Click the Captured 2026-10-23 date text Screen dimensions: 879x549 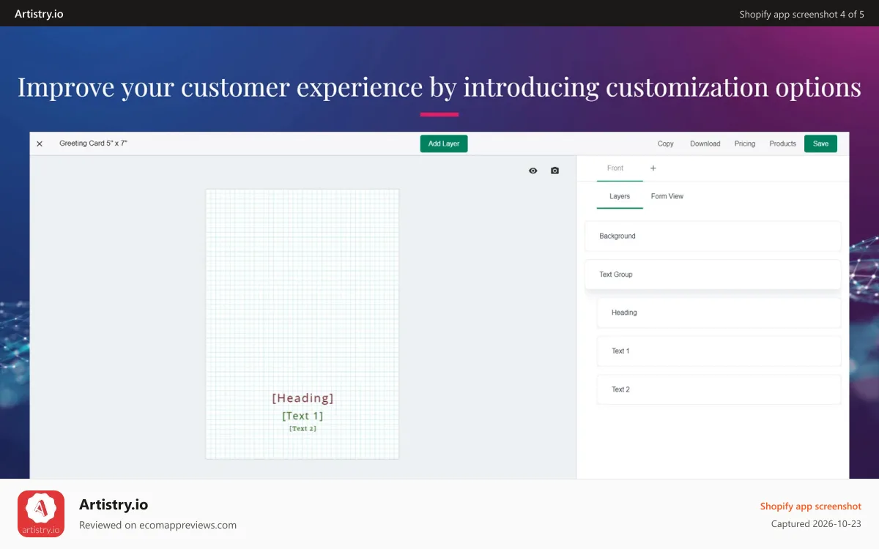pos(817,524)
